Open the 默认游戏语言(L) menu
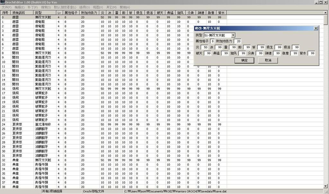 [x=65, y=7]
